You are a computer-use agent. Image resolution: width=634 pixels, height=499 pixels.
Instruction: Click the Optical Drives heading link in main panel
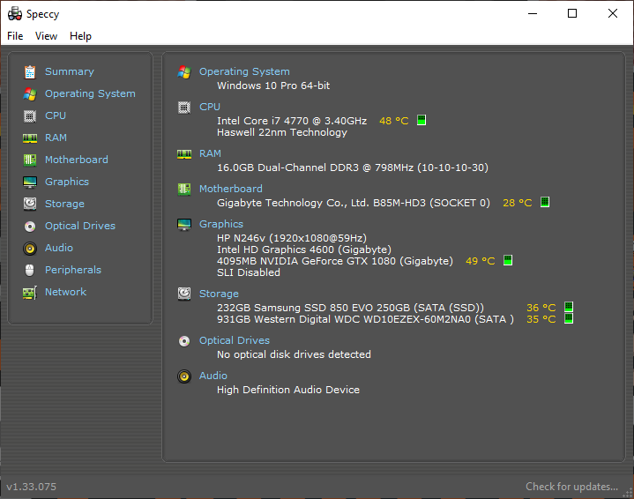pyautogui.click(x=234, y=340)
